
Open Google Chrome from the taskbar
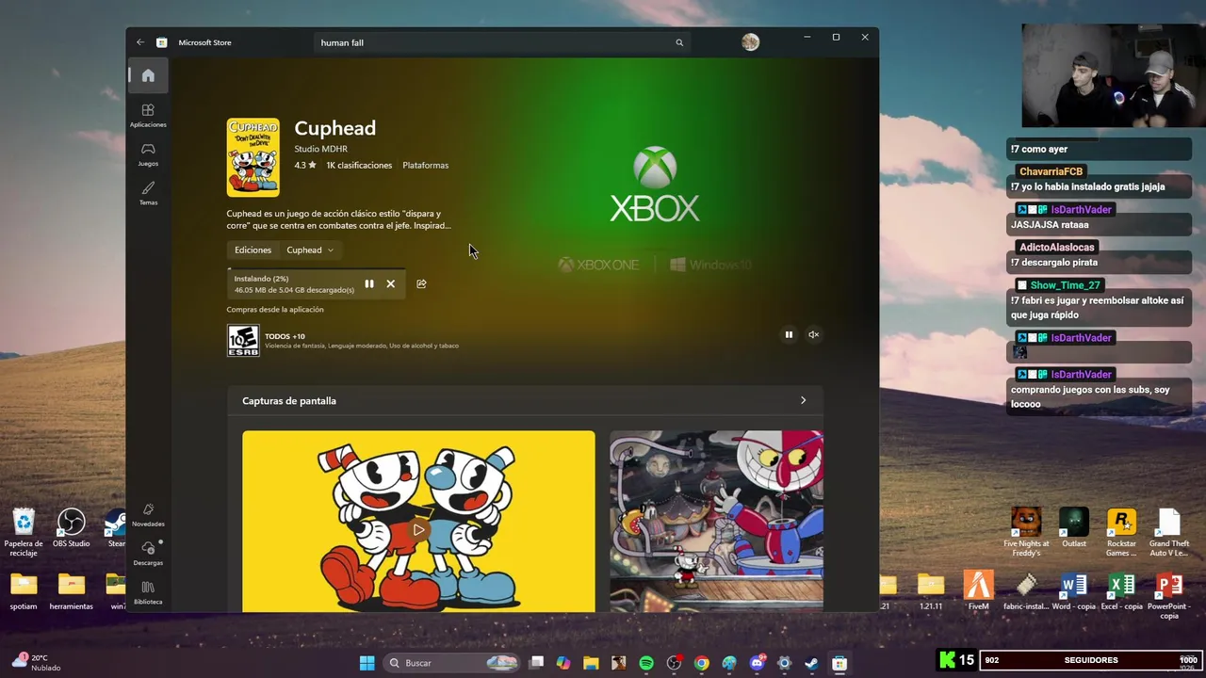(x=701, y=663)
